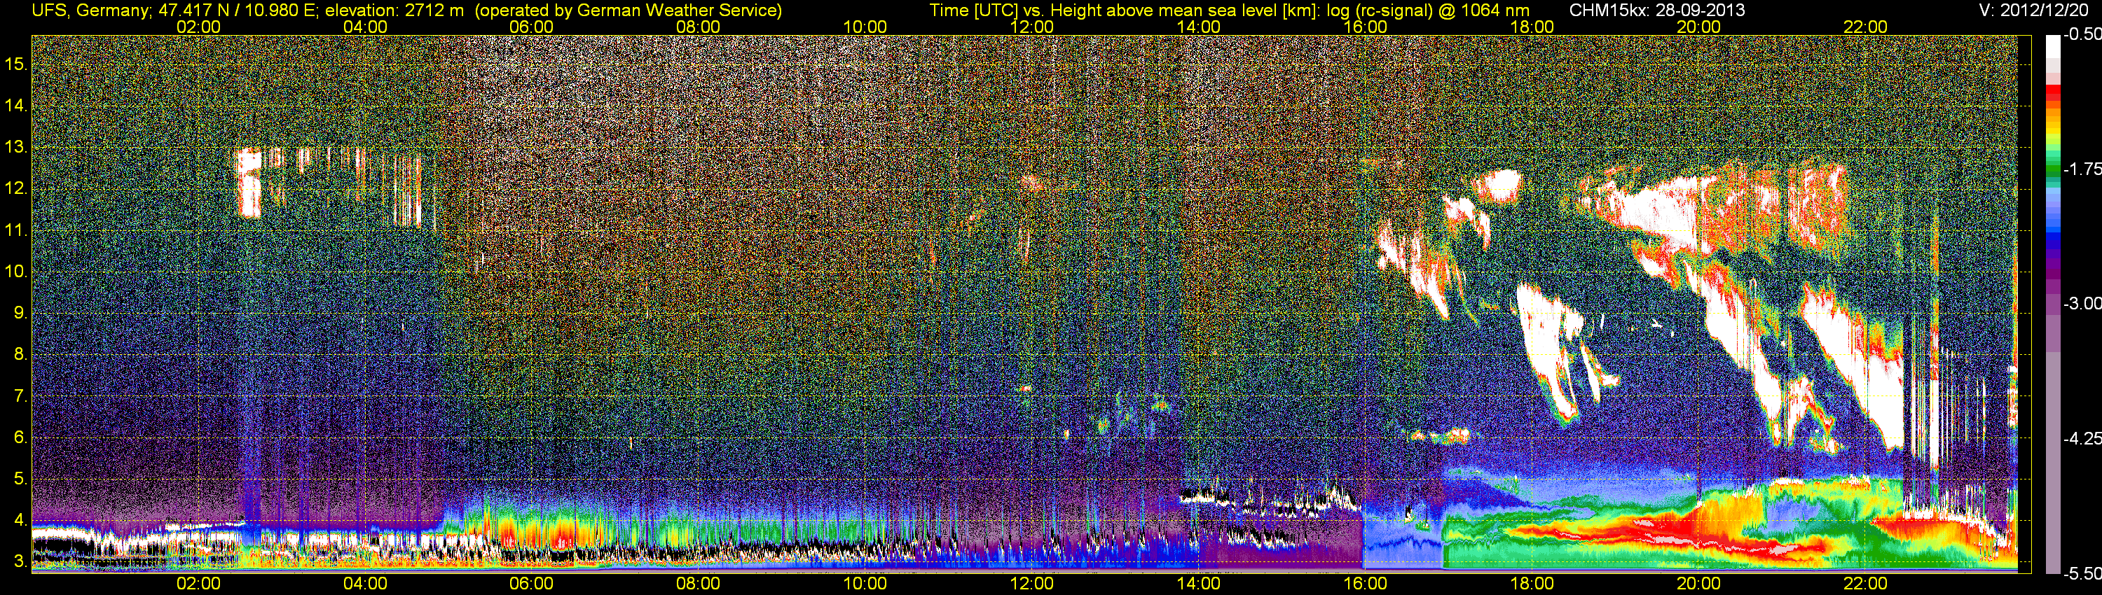
Task: Click the 06:00 label on the bottom time axis
Action: point(531,584)
